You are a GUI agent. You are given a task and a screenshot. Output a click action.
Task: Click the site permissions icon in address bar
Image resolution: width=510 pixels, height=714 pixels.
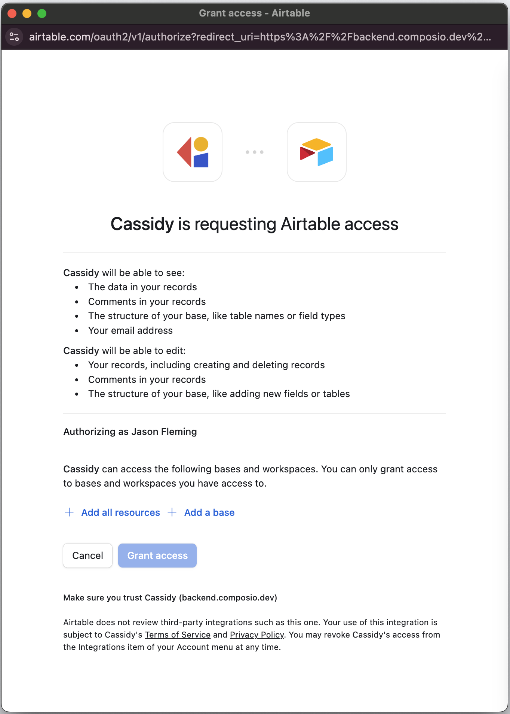pos(14,37)
